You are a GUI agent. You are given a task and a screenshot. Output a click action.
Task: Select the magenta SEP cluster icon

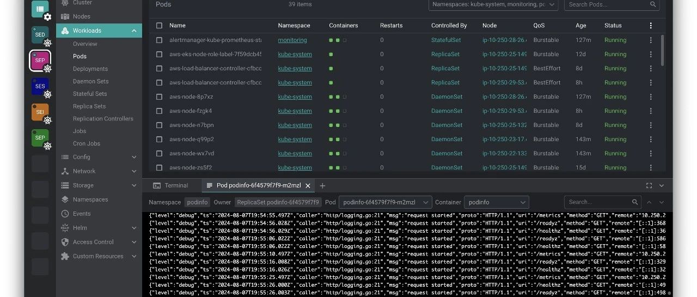40,60
